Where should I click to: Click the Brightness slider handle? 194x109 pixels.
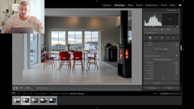pyautogui.click(x=171, y=63)
